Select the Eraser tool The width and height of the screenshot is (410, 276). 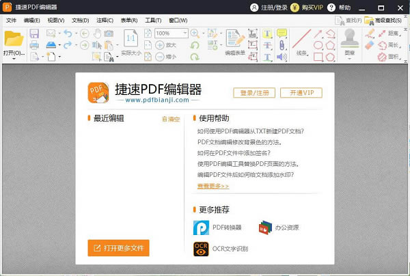[x=370, y=45]
